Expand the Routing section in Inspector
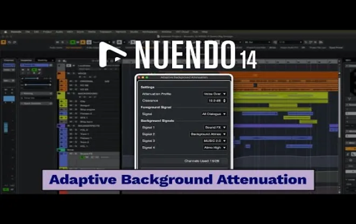 point(36,93)
